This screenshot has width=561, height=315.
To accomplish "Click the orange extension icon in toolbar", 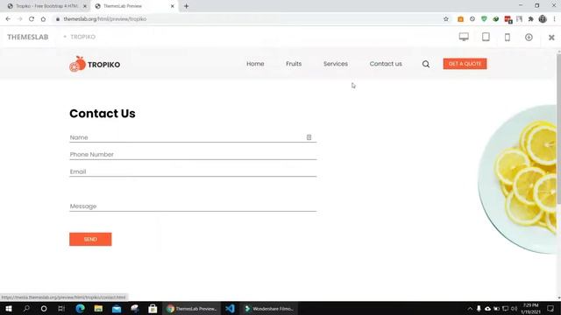I will point(460,19).
